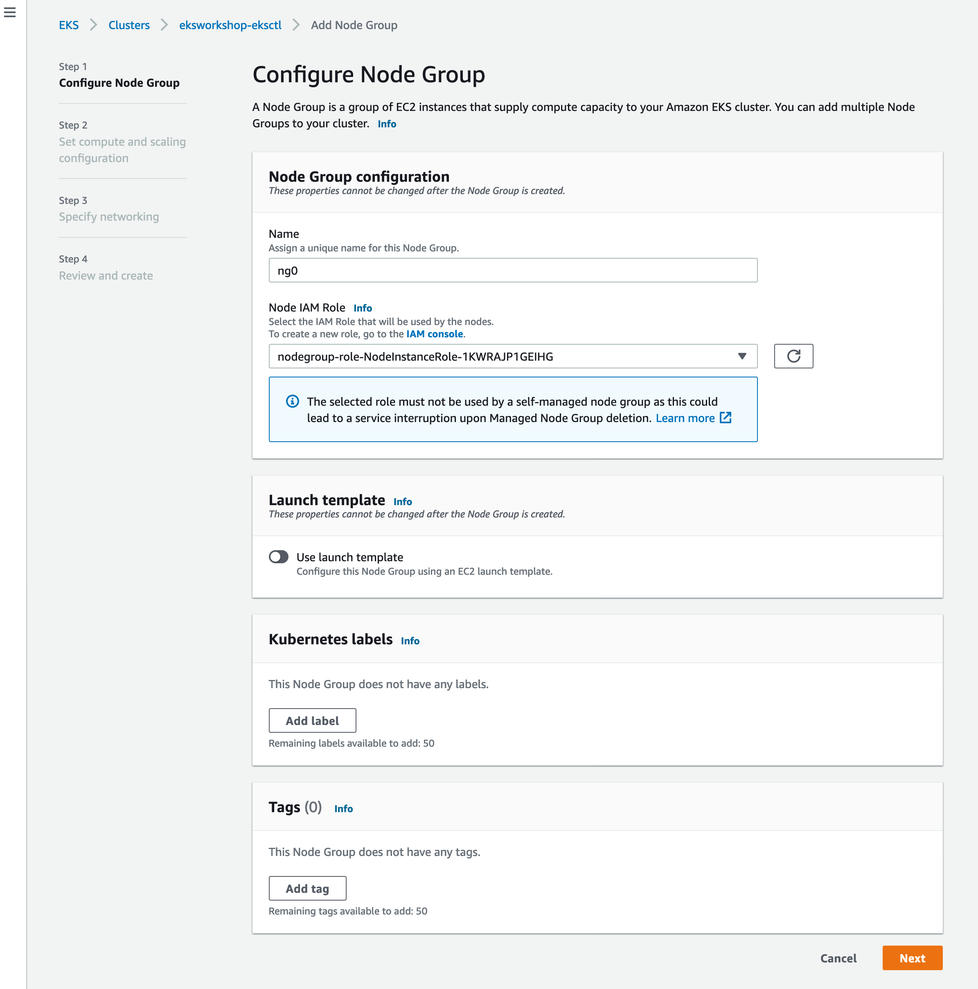Navigate to EKS breadcrumb
The image size is (978, 989).
point(69,25)
